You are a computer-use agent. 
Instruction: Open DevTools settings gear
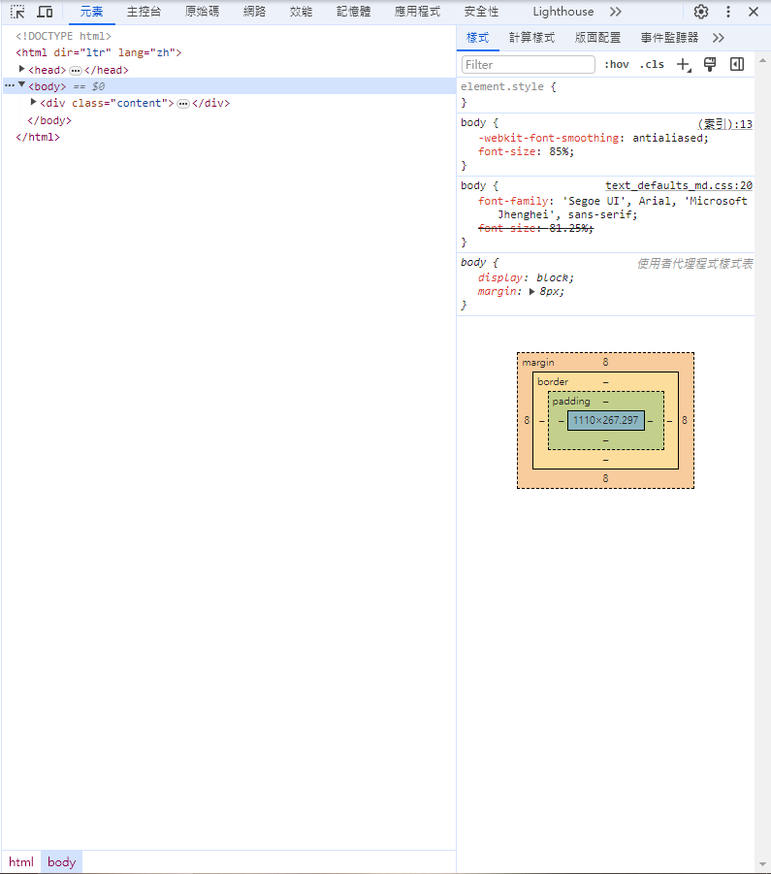[x=701, y=12]
